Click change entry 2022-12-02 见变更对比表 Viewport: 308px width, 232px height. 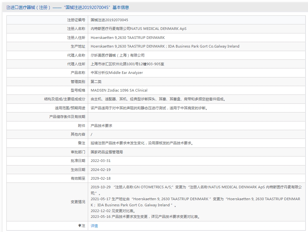click(113, 211)
